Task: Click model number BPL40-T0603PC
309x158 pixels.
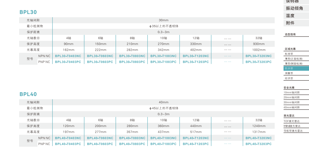Action: point(100,144)
